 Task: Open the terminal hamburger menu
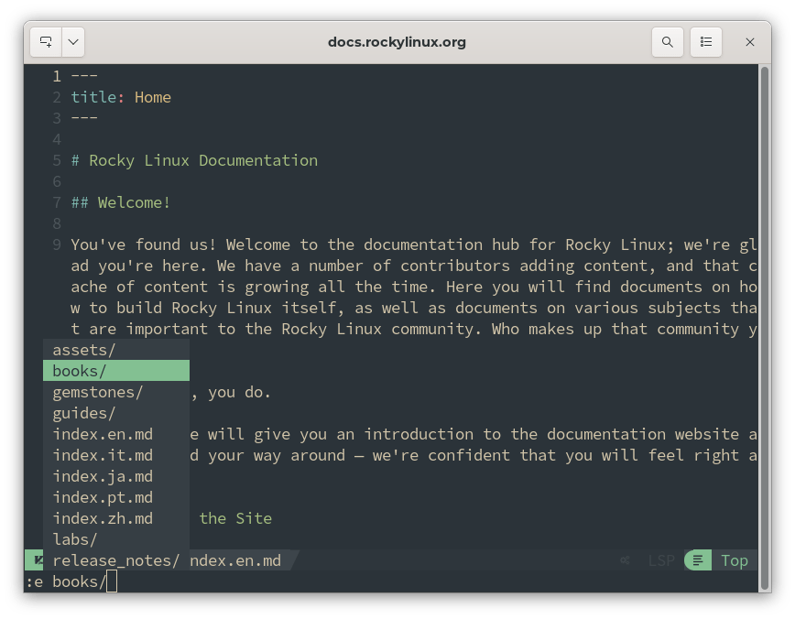706,42
